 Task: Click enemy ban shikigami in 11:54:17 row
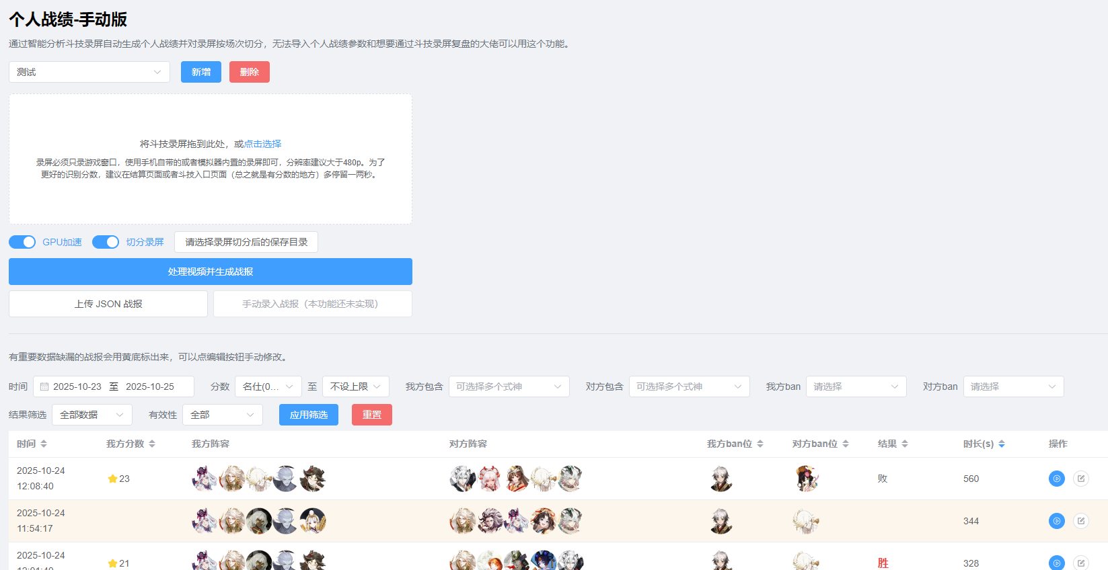point(806,521)
